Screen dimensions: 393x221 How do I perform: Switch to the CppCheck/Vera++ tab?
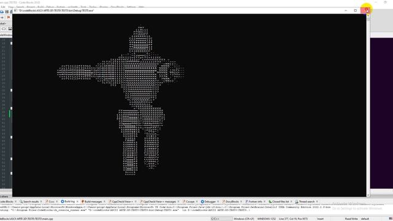[122, 201]
